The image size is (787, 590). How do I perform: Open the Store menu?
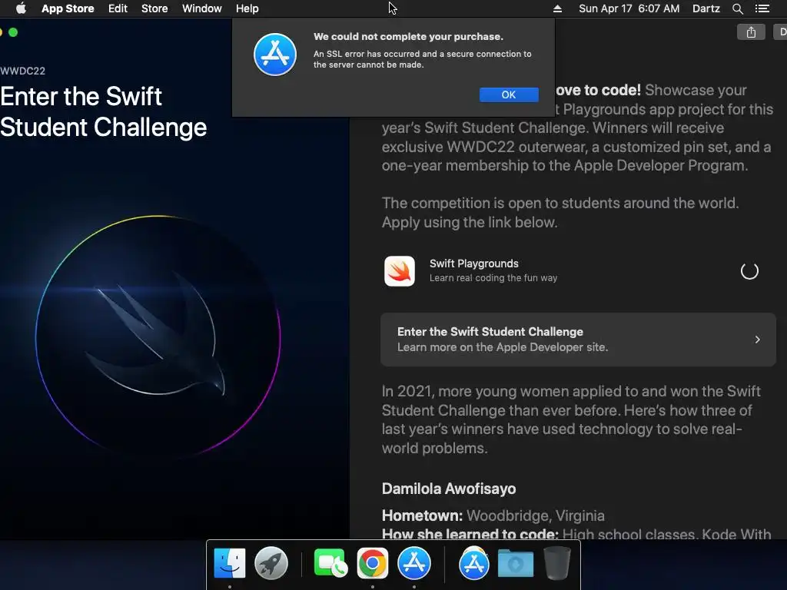(x=154, y=8)
